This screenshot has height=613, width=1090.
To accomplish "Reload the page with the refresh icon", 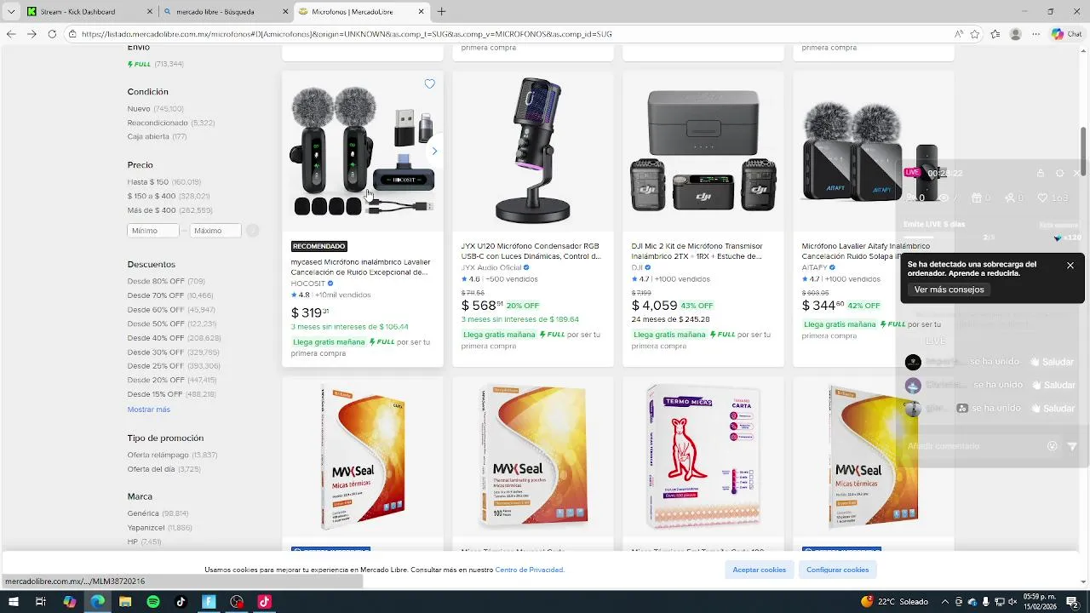I will [52, 34].
